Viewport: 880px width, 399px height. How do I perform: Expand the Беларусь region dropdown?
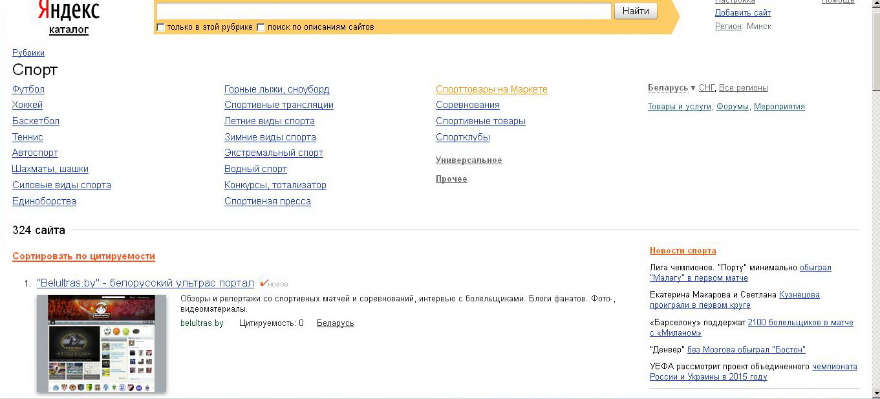(x=693, y=88)
